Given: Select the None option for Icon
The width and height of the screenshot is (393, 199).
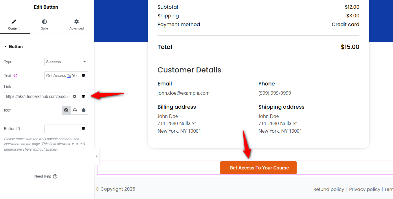Looking at the screenshot, I should [66, 110].
